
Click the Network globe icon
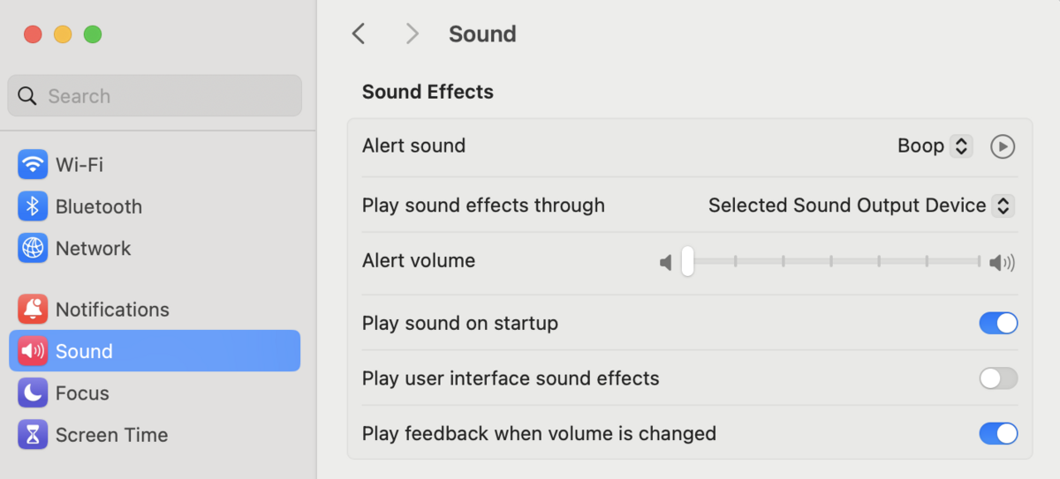click(33, 249)
